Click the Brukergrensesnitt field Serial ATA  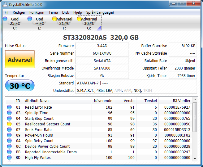click(x=102, y=61)
